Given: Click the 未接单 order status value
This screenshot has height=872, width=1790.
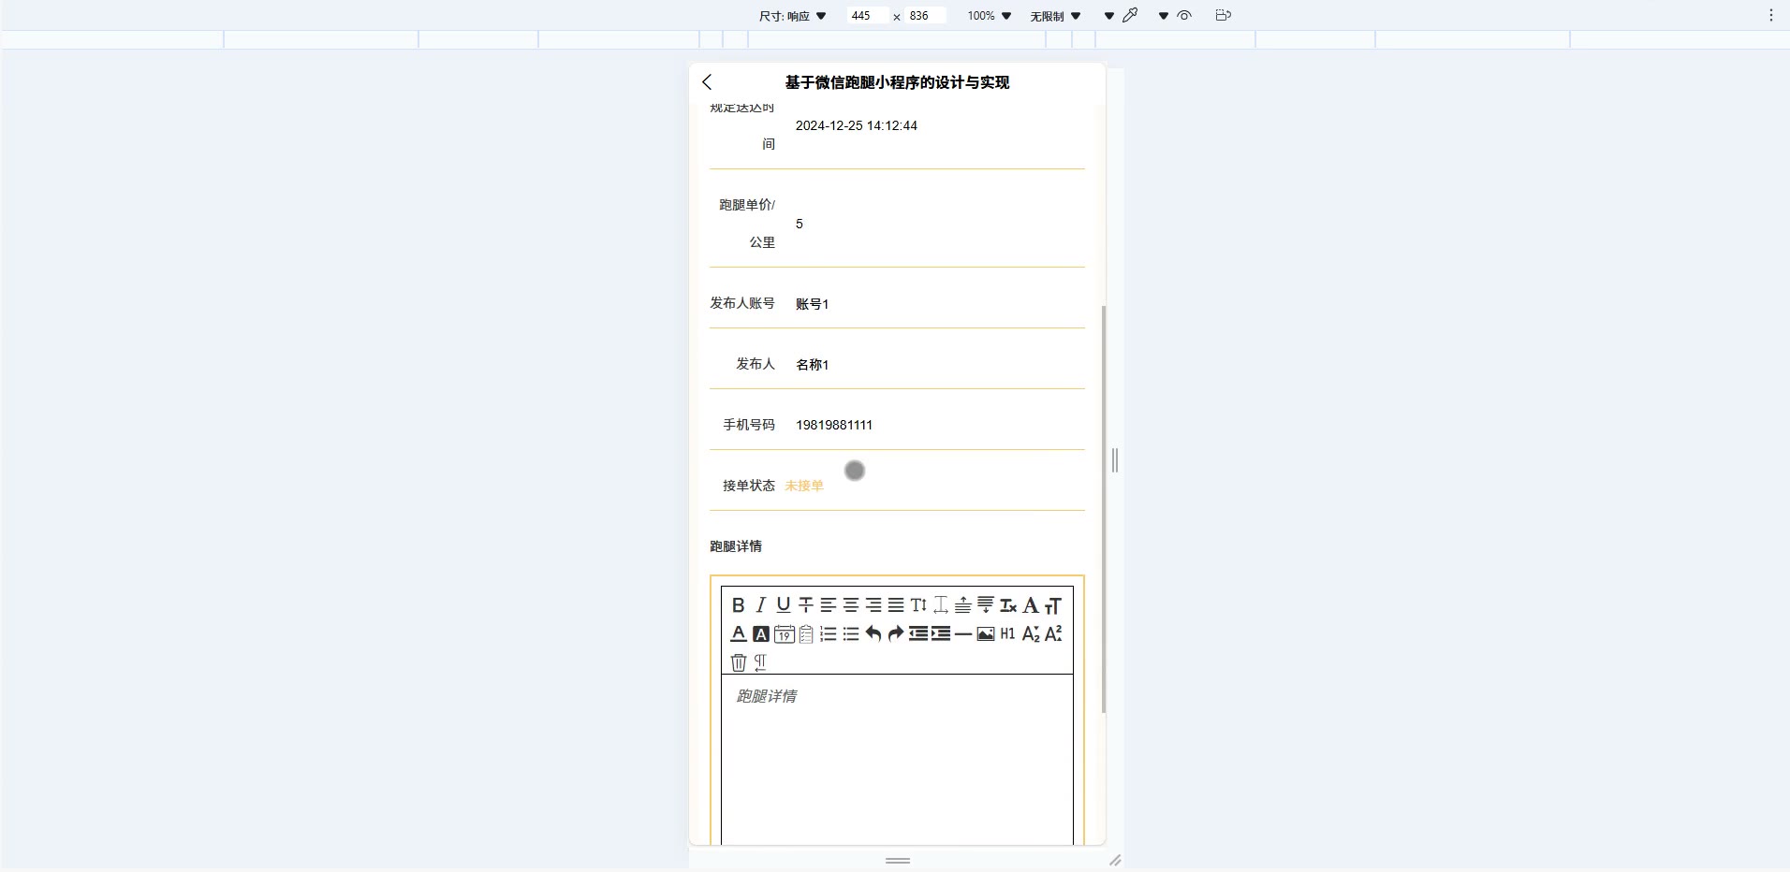Looking at the screenshot, I should (804, 486).
